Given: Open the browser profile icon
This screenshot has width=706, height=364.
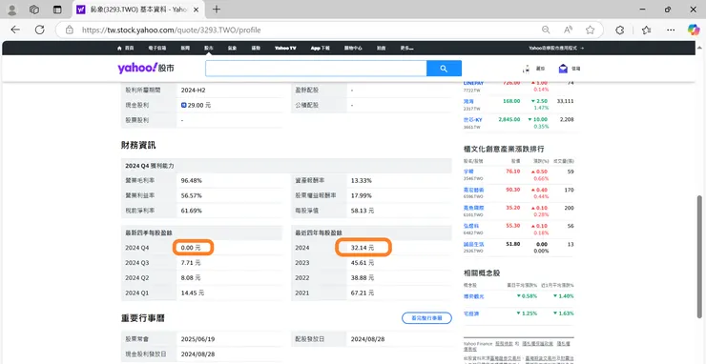Looking at the screenshot, I should pos(12,10).
